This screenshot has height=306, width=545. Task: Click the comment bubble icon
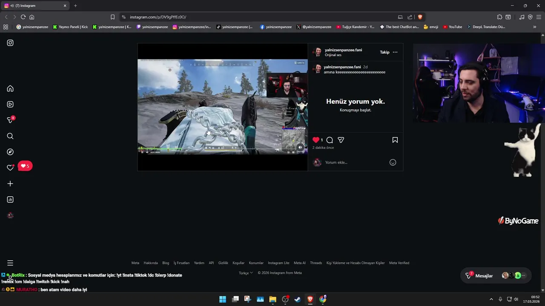[330, 140]
